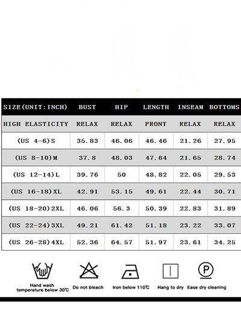Image resolution: width=241 pixels, height=322 pixels.
Task: Click the (US 16-18) XL row label
Action: (36, 191)
